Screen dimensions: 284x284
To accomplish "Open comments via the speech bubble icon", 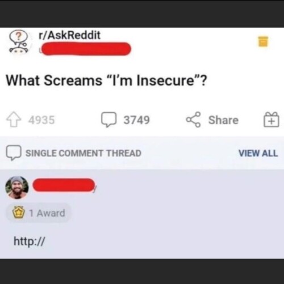I will coord(108,120).
